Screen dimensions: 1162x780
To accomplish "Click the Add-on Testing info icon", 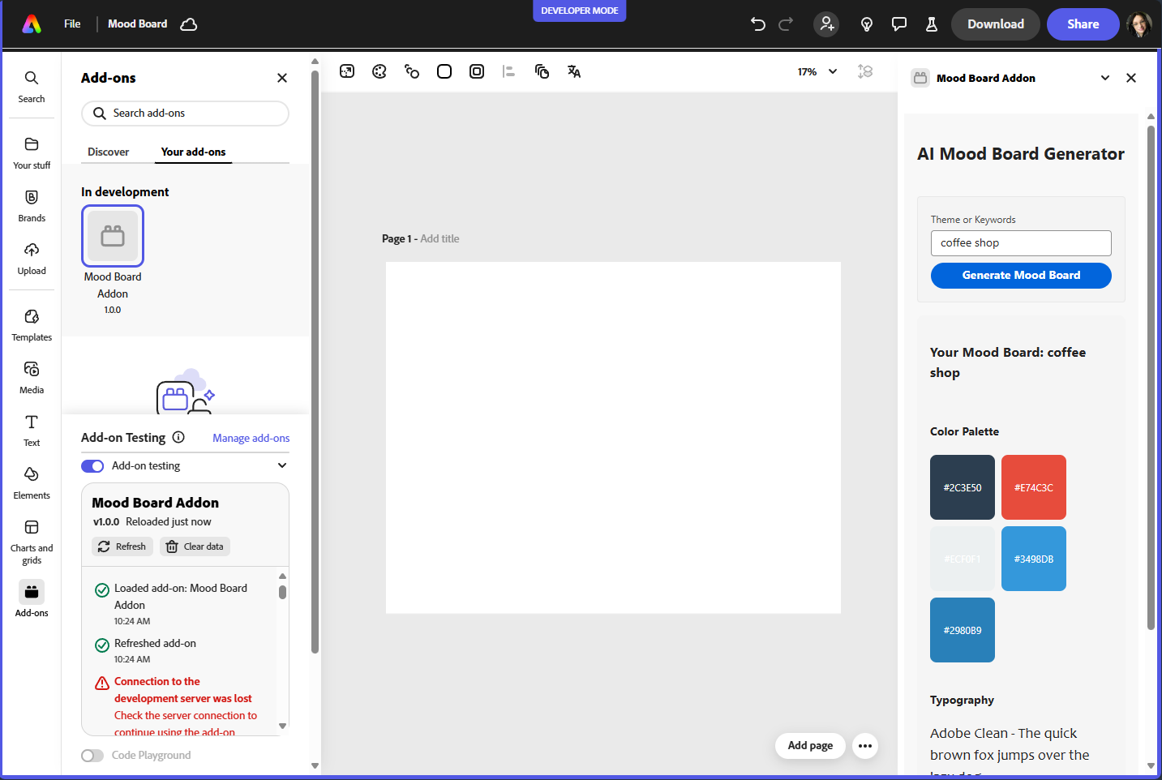I will point(178,437).
